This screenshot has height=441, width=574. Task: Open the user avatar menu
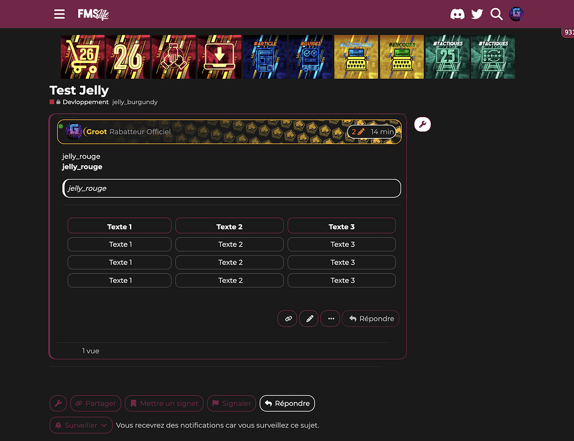click(x=516, y=14)
